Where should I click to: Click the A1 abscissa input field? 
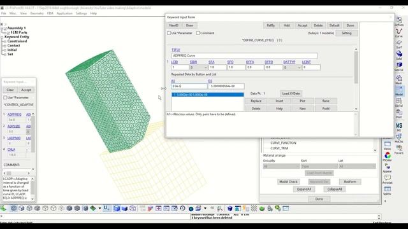coord(189,87)
